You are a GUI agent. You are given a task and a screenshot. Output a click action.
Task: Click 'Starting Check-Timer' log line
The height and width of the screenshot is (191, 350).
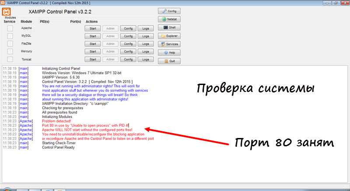[59, 143]
